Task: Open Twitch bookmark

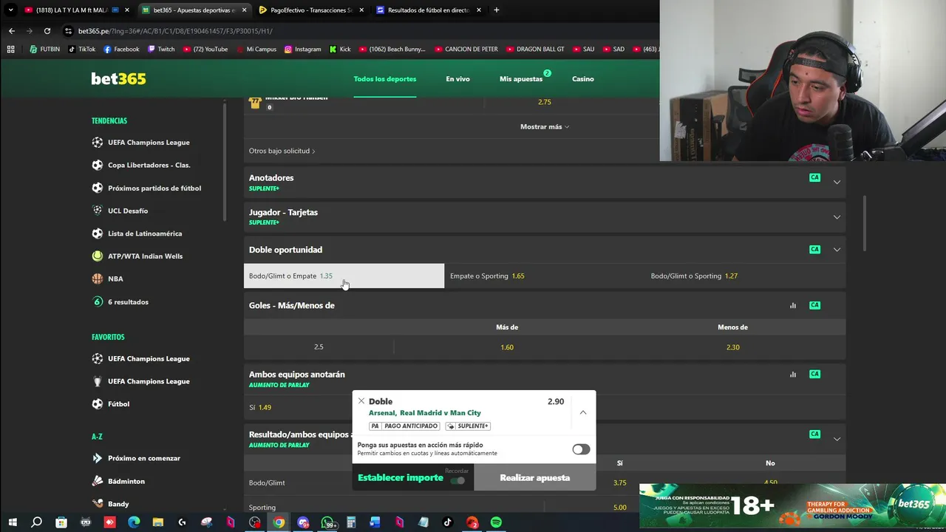Action: 161,50
